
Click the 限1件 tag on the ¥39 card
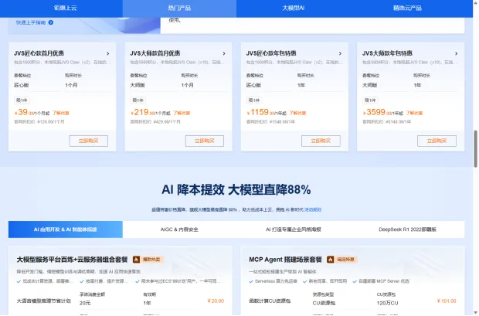click(22, 100)
